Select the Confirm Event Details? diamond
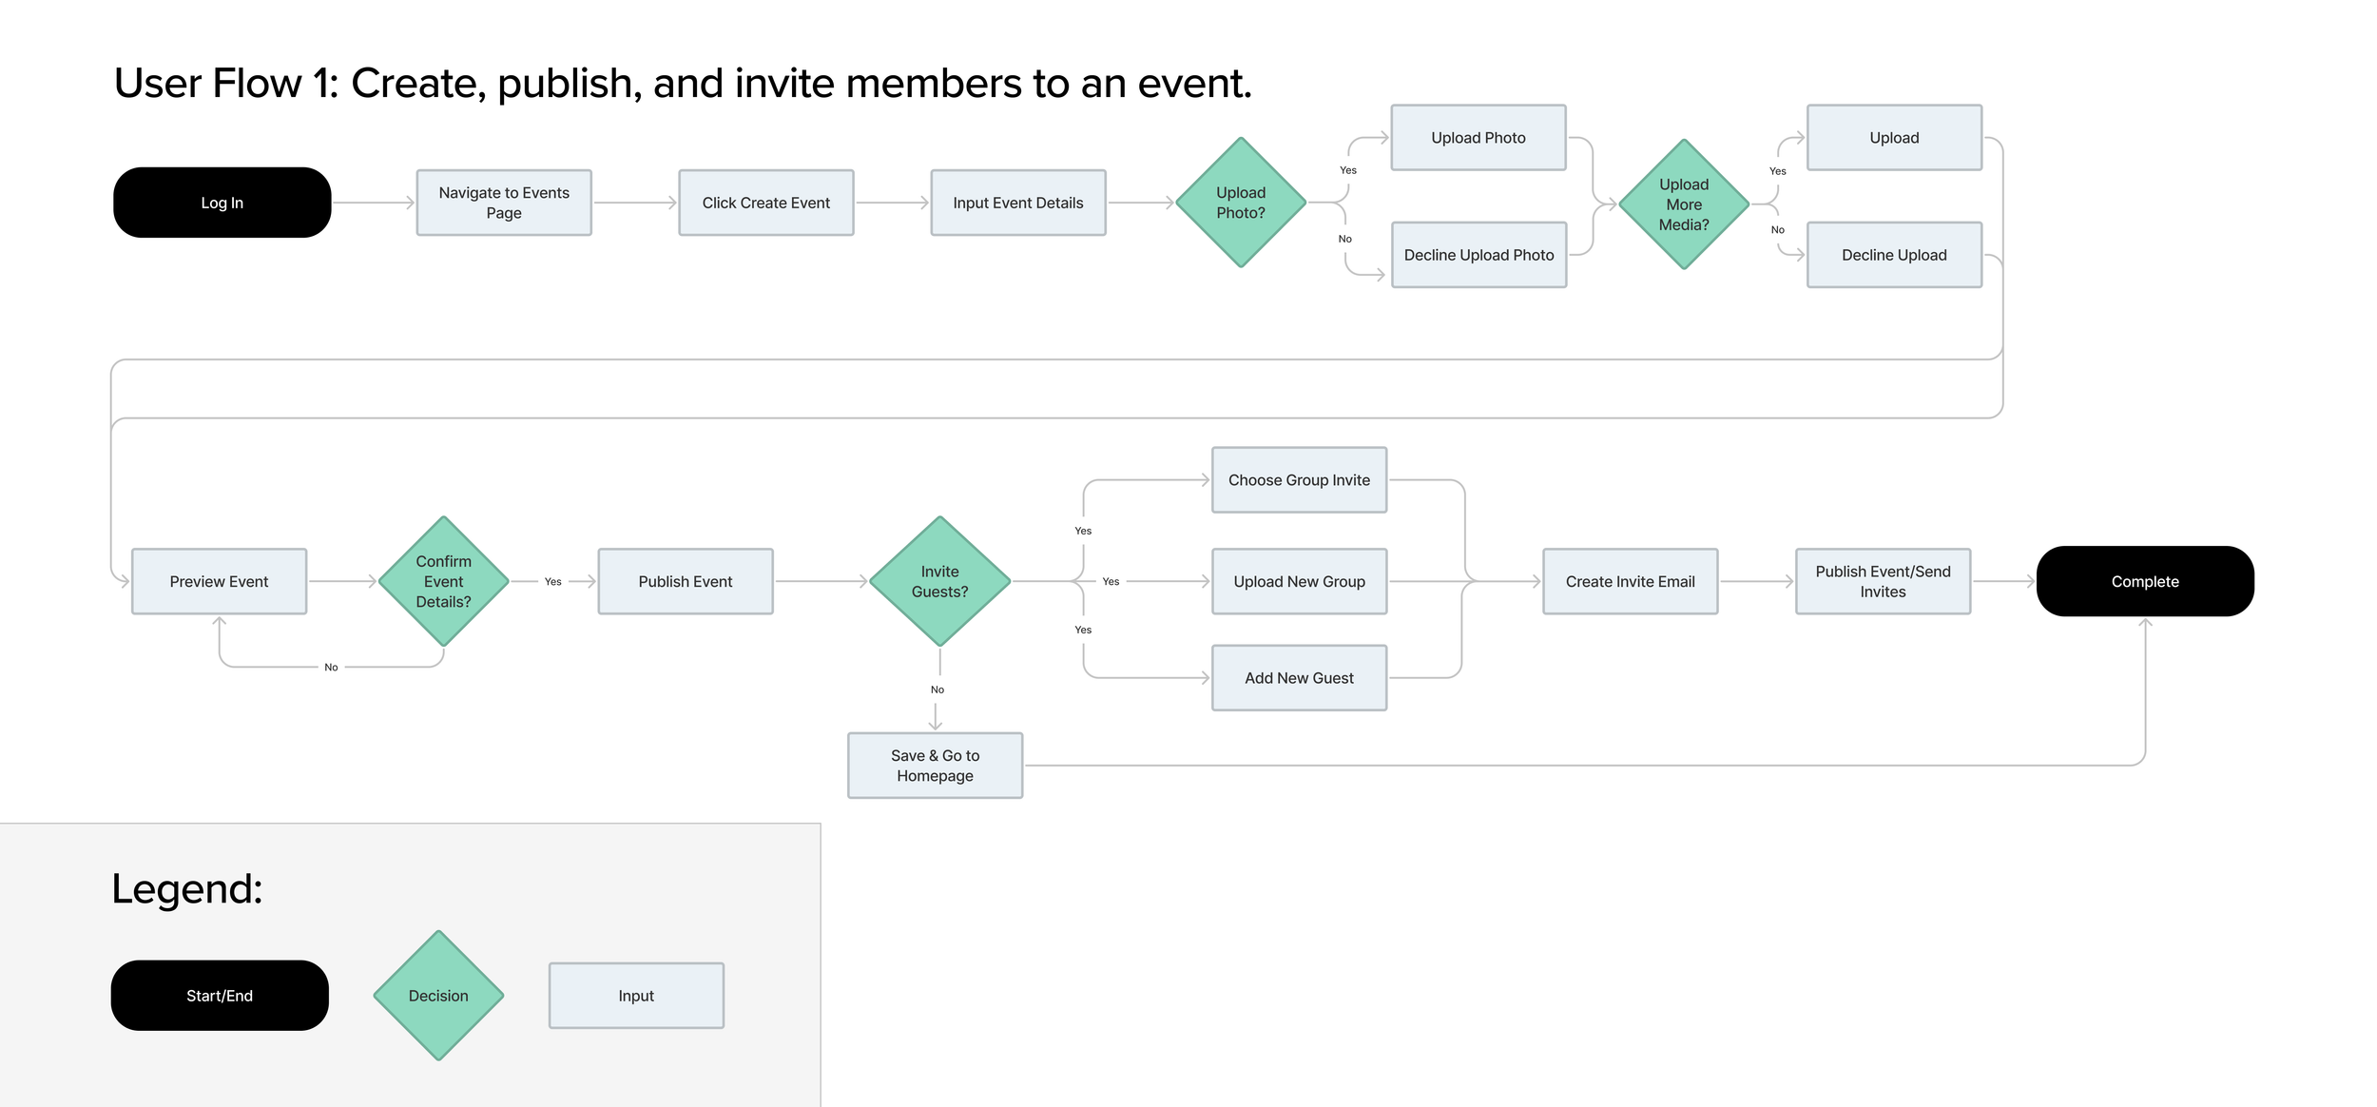The image size is (2377, 1107). (443, 581)
